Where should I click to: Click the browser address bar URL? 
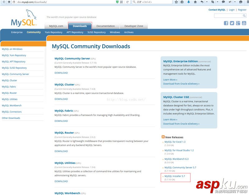click(32, 2)
